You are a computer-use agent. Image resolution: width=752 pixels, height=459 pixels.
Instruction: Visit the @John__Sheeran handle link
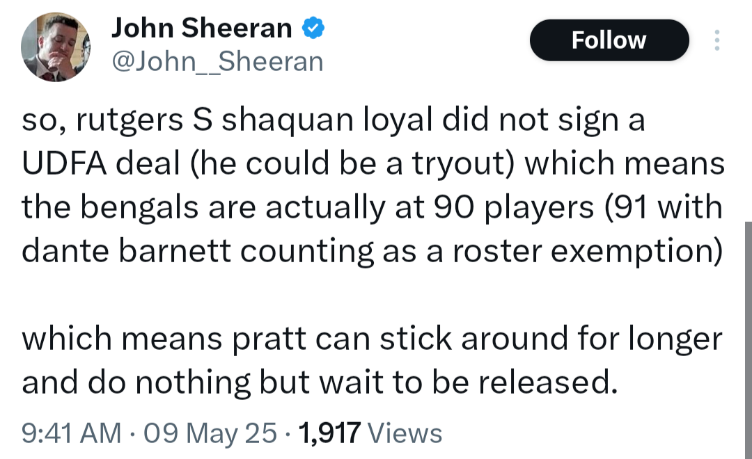(217, 63)
